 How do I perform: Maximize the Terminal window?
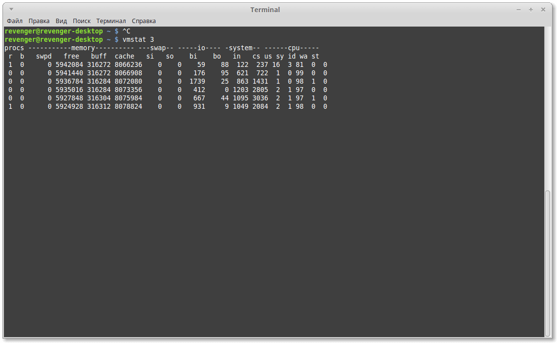tap(531, 10)
